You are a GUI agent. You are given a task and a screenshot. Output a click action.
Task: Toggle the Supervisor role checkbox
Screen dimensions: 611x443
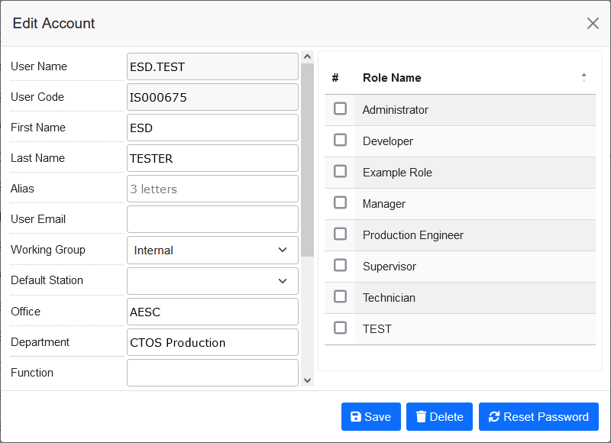pyautogui.click(x=341, y=266)
